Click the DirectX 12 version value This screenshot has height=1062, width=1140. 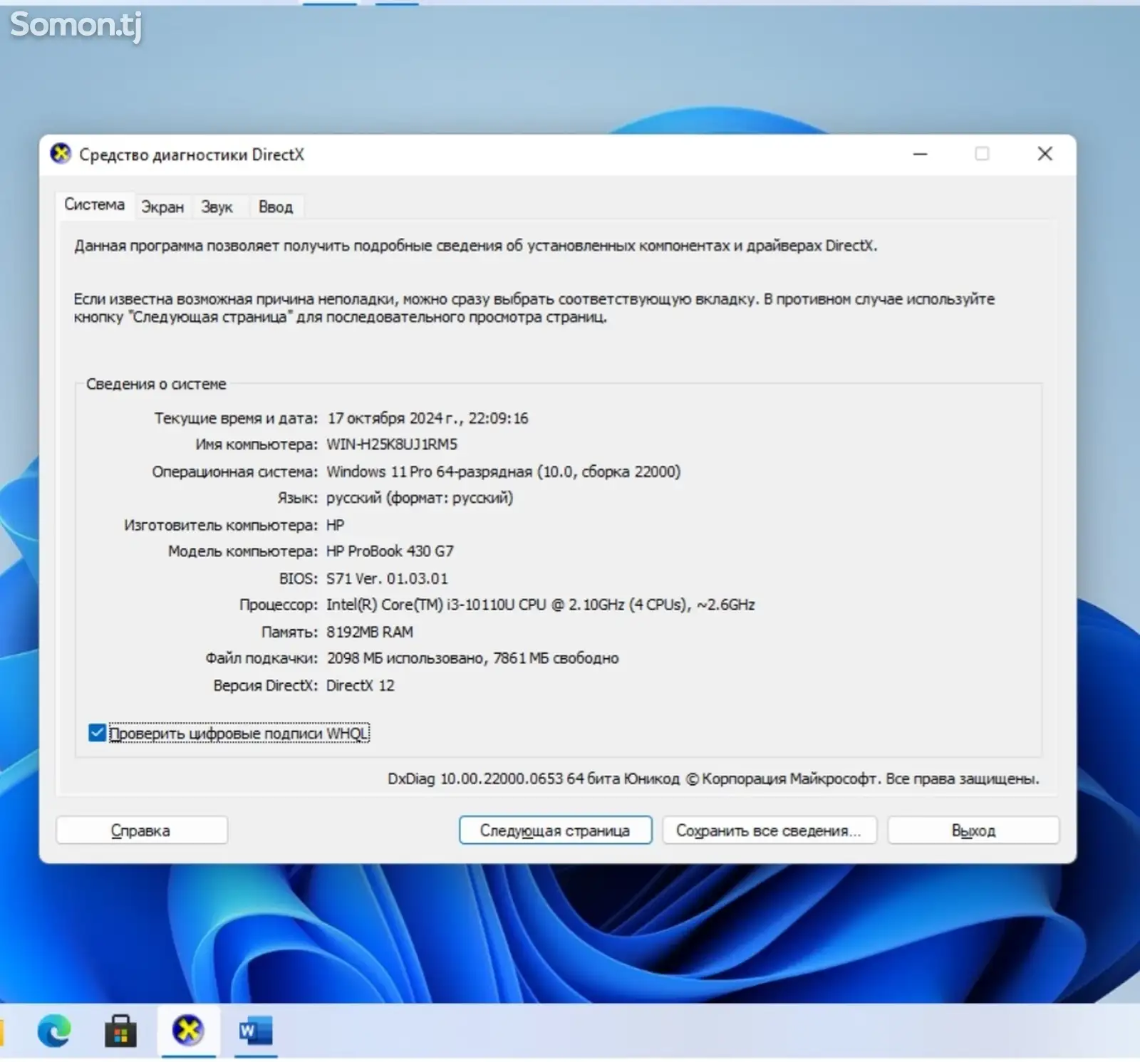pyautogui.click(x=360, y=685)
